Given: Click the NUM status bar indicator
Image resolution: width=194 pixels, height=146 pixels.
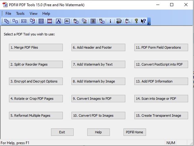Looking at the screenshot, I should pyautogui.click(x=171, y=143).
